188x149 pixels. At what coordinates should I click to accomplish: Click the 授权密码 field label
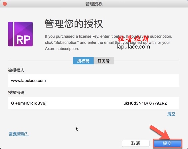pos(16,93)
